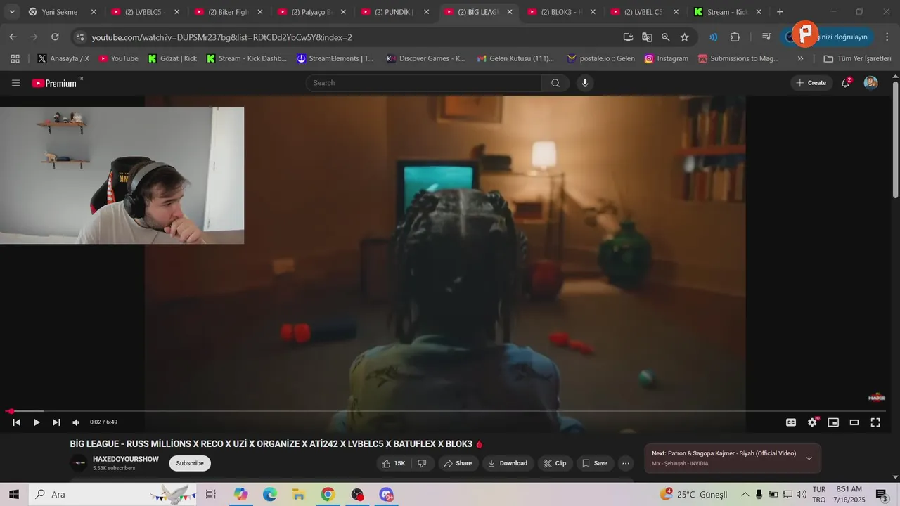Click the YouTube URL address bar
The image size is (900, 506).
(x=352, y=37)
